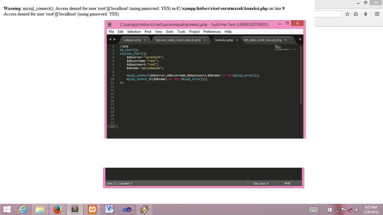Viewport: 383px width, 215px height.
Task: Open the volume speaker tray icon
Action: (357, 210)
